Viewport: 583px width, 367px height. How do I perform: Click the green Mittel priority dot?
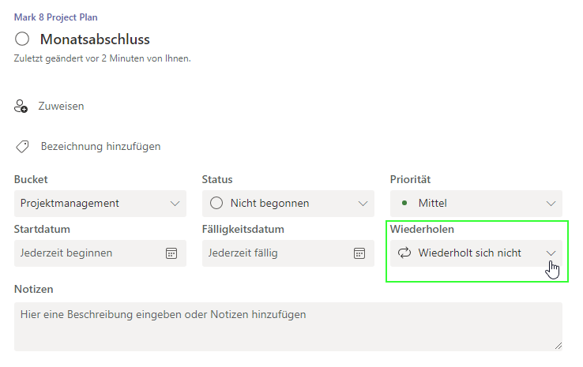click(404, 203)
